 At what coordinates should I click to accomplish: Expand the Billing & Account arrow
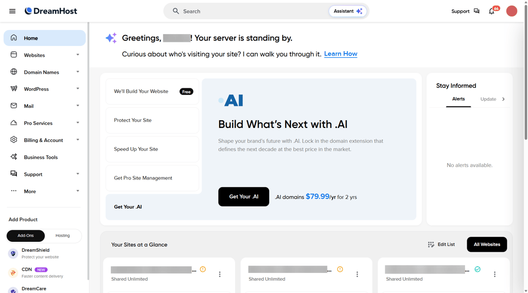[x=78, y=140]
